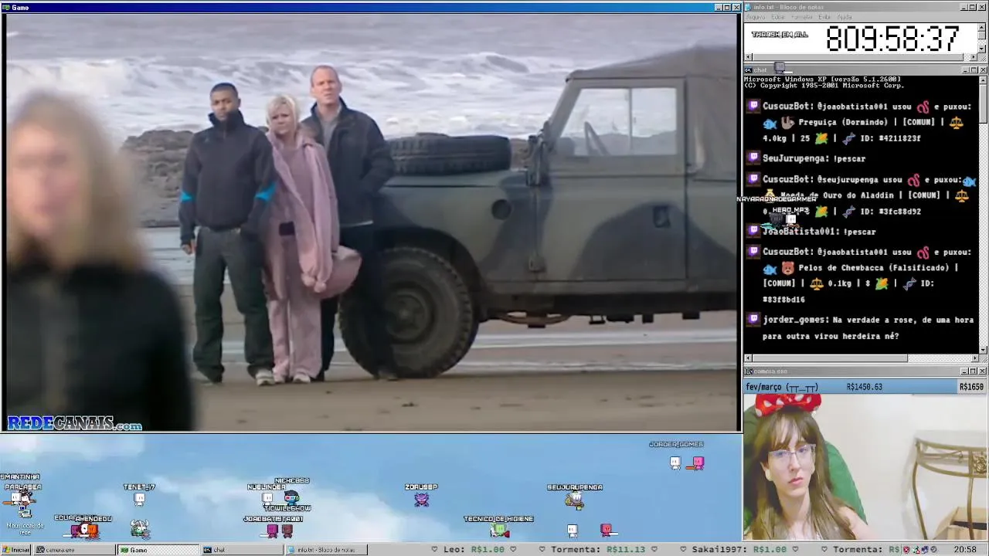
Task: Click the Chewbacca bear emote in chat
Action: tap(787, 268)
